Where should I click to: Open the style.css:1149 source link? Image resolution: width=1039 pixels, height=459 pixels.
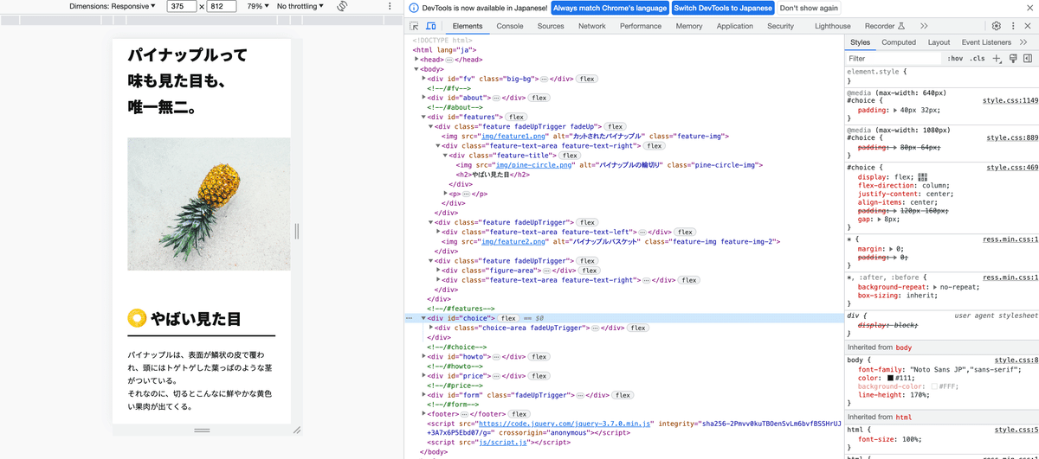pyautogui.click(x=1010, y=100)
